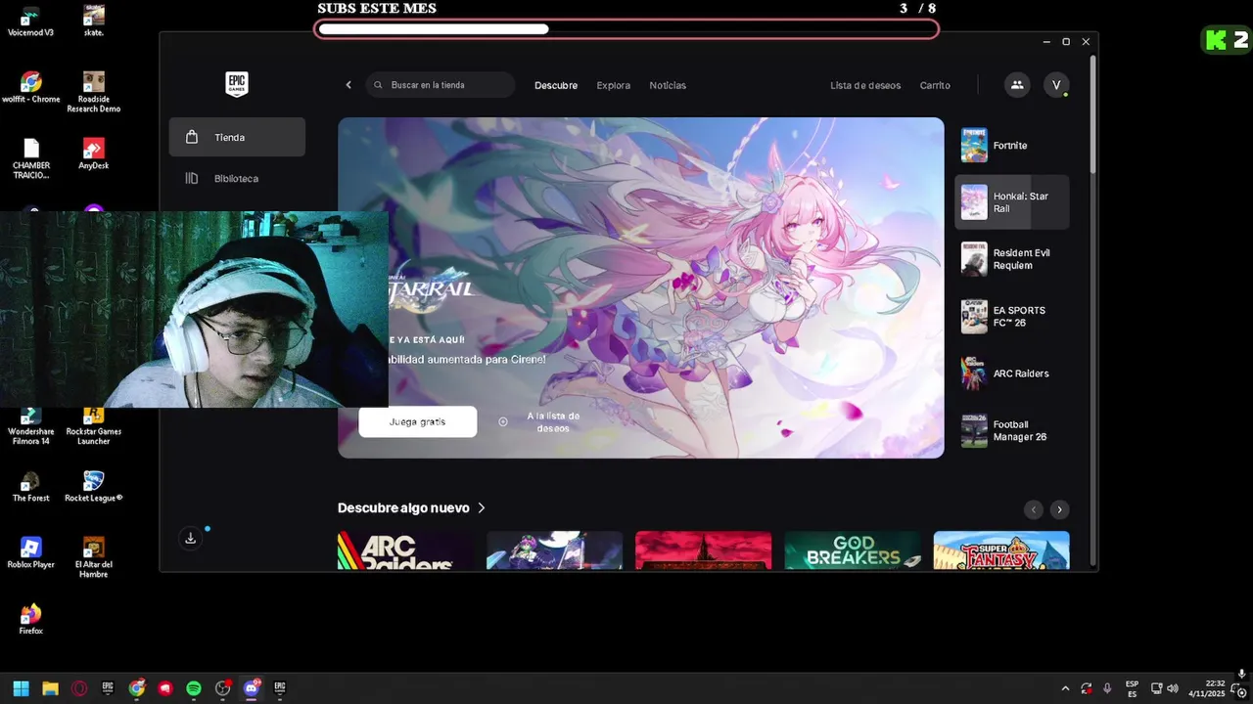Image resolution: width=1253 pixels, height=704 pixels.
Task: Open File Explorer from the taskbar
Action: click(50, 688)
